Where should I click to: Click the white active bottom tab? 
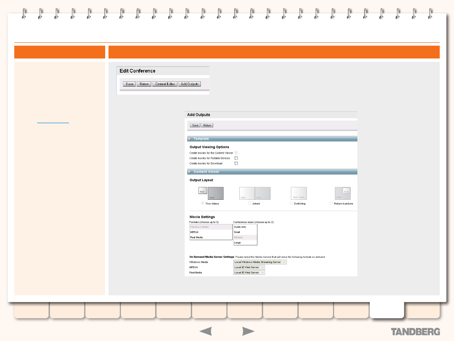click(387, 310)
